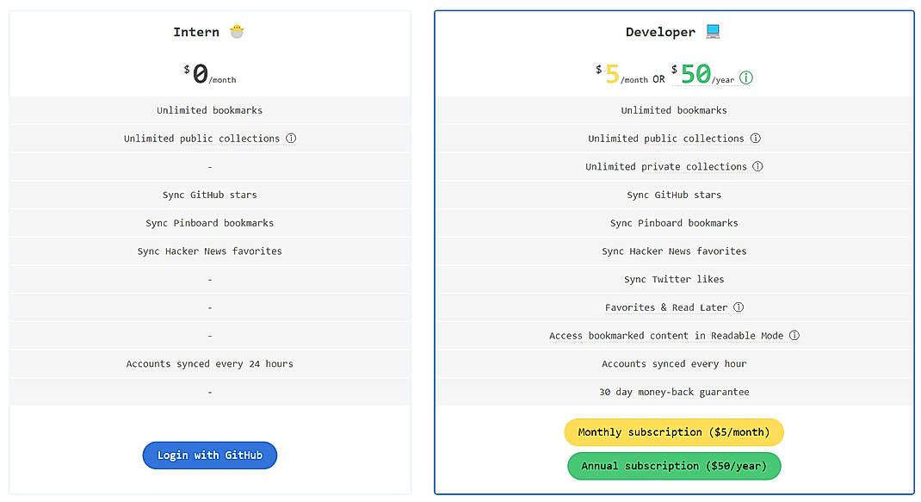The width and height of the screenshot is (921, 502).
Task: Click the Login with GitHub button
Action: pyautogui.click(x=209, y=455)
